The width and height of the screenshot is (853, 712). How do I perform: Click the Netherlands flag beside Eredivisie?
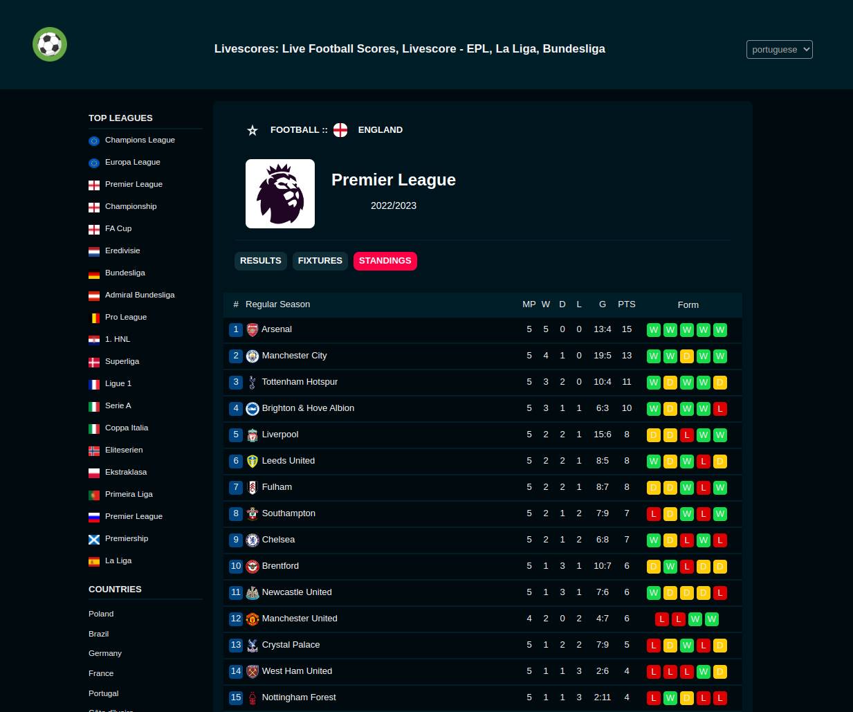[x=94, y=252]
